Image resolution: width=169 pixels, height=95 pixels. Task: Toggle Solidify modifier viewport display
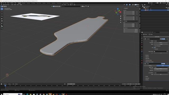coord(163,39)
